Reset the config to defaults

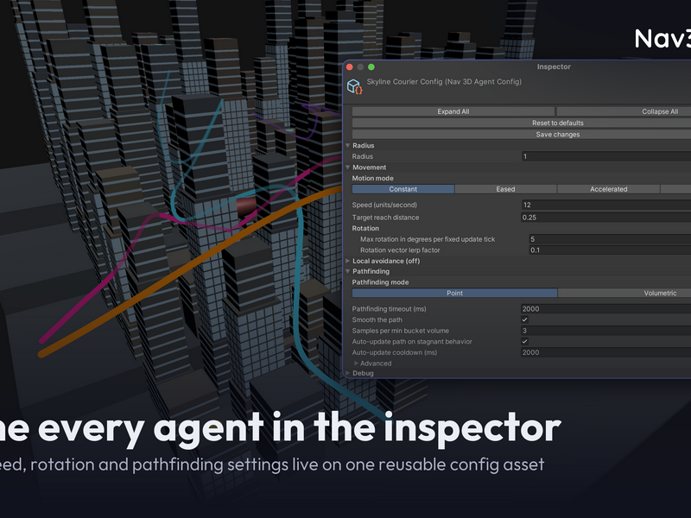522,123
